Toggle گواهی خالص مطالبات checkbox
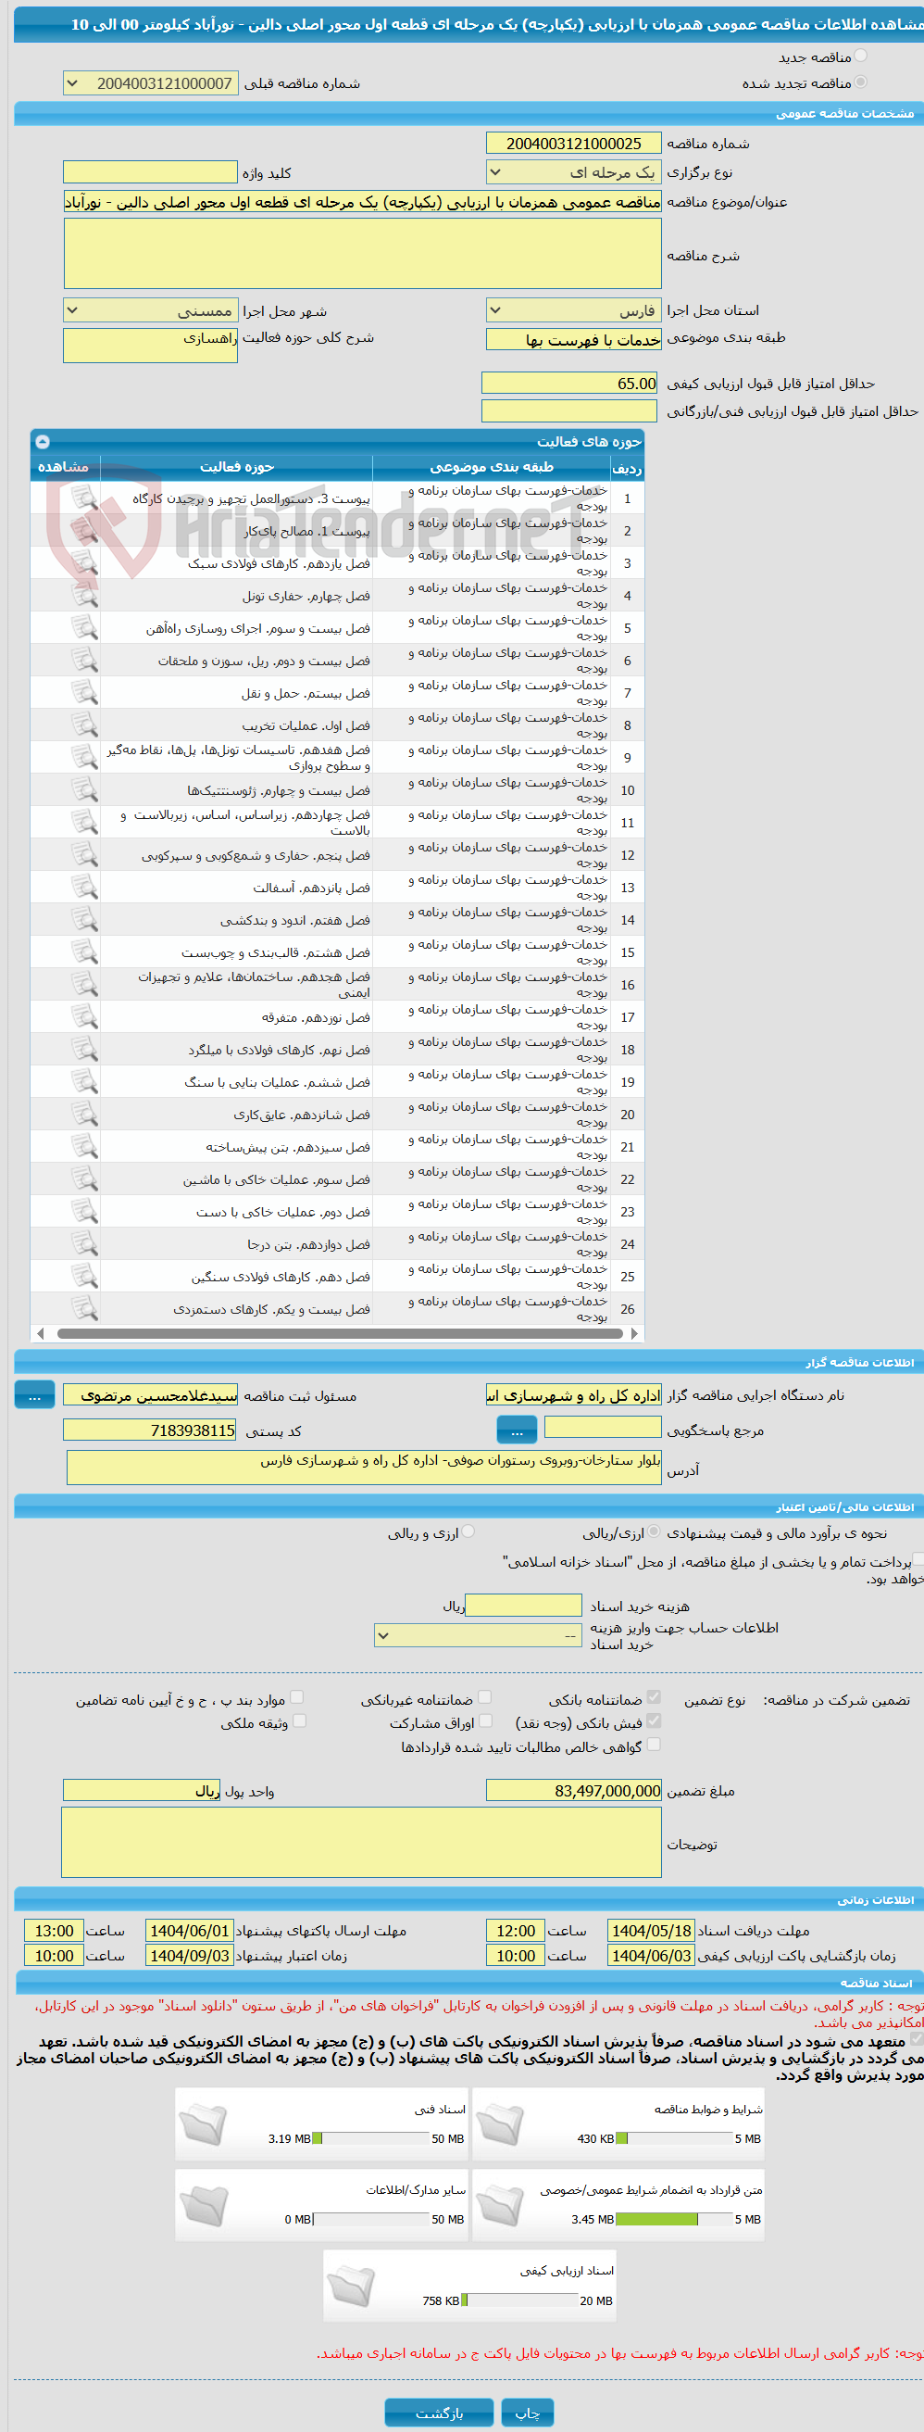 [653, 1744]
